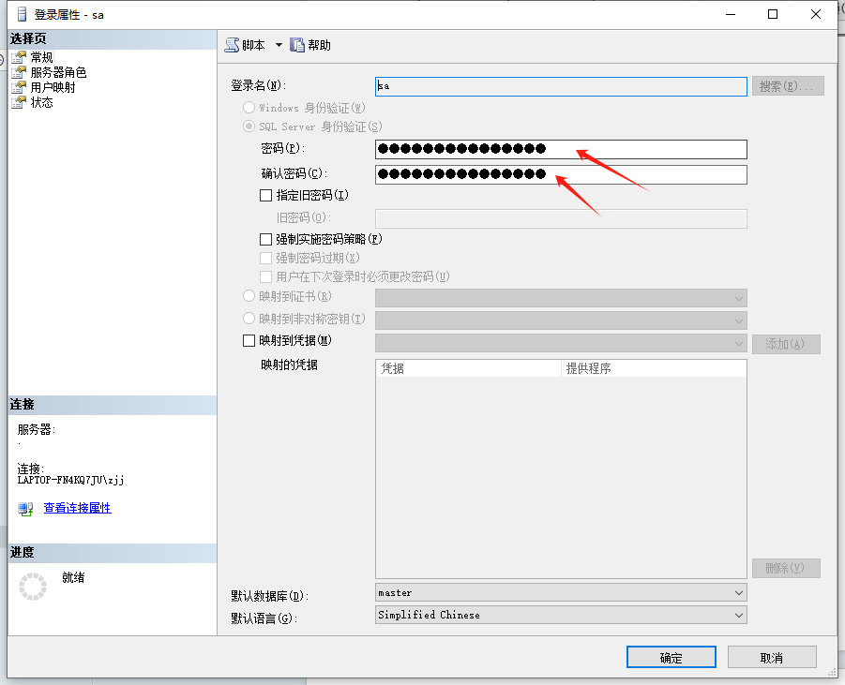Image resolution: width=845 pixels, height=685 pixels.
Task: Click the 确定 button
Action: coord(671,658)
